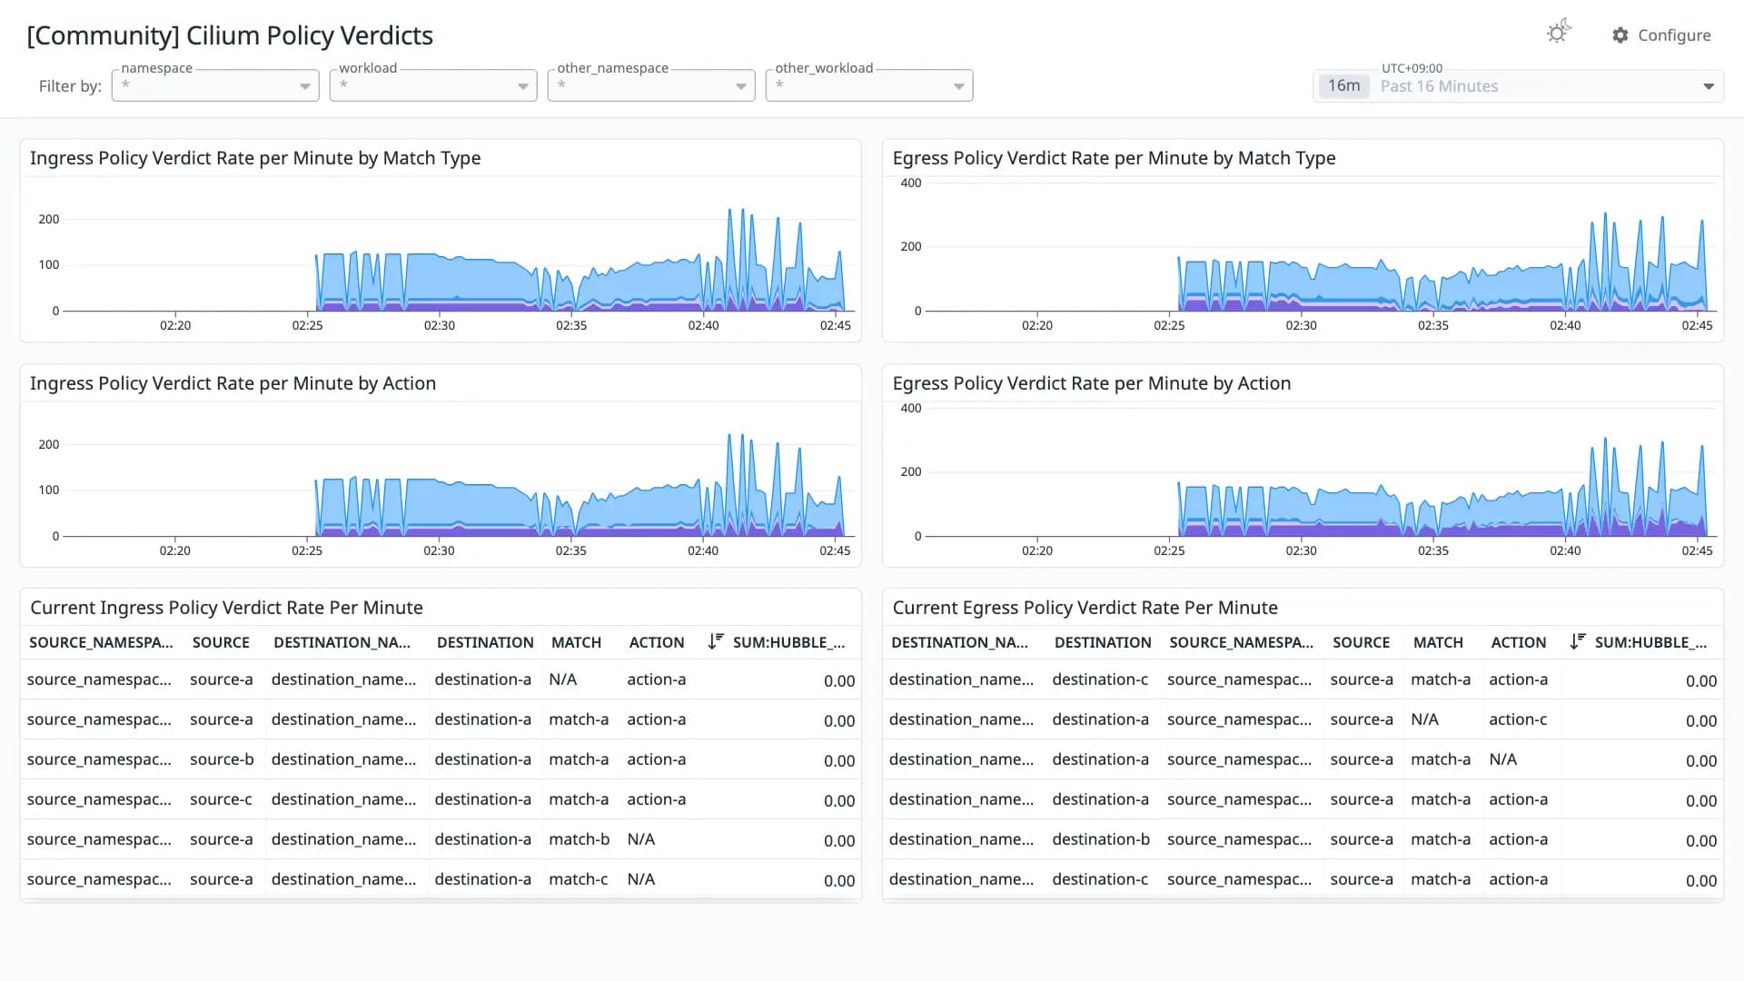Viewport: 1744px width, 981px height.
Task: Select source-b cell in ingress table
Action: pyautogui.click(x=222, y=759)
